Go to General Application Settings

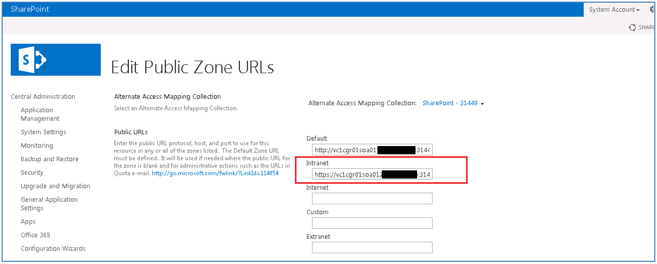pos(49,204)
